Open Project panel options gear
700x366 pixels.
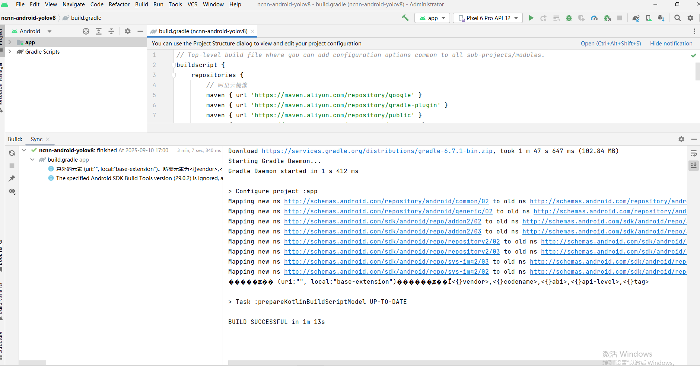click(x=128, y=31)
